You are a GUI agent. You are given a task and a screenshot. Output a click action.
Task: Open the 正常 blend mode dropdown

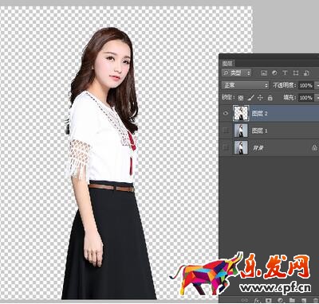(246, 85)
